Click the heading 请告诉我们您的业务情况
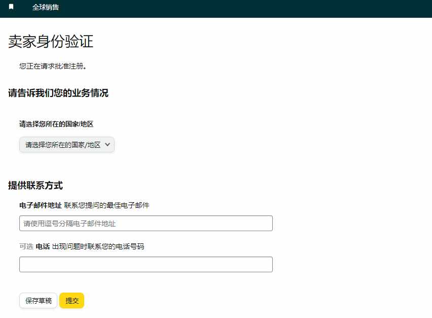This screenshot has height=318, width=432. (58, 93)
